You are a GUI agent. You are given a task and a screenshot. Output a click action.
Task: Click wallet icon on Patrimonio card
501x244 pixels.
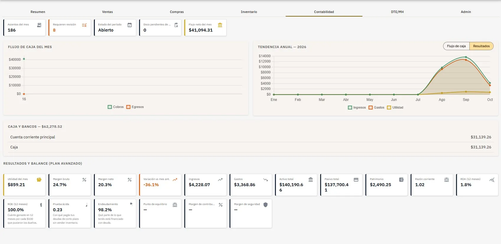click(x=401, y=180)
